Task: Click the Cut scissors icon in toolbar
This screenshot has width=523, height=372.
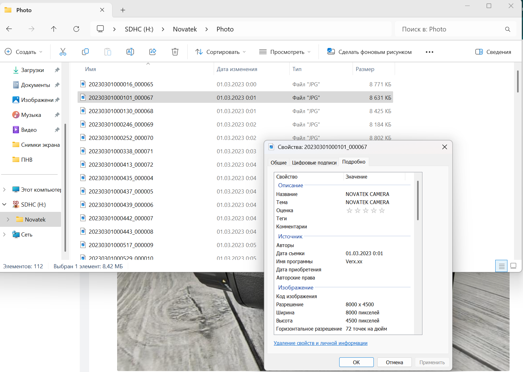Action: 63,52
